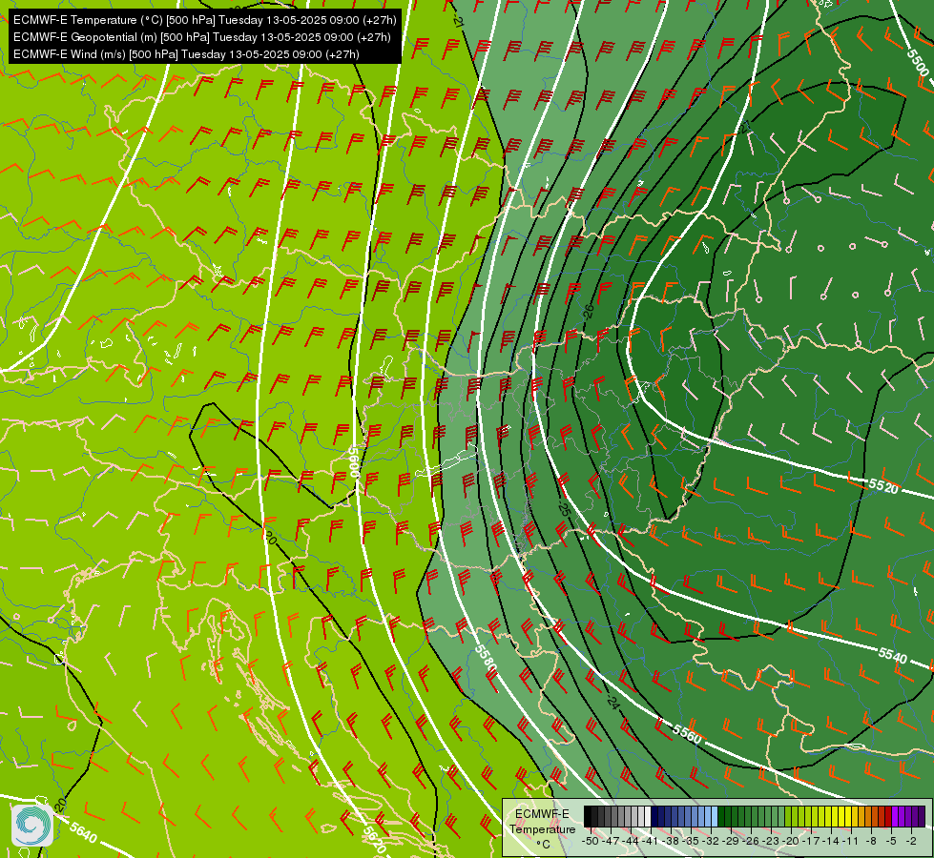The height and width of the screenshot is (858, 934).
Task: Click the -17 tick label on the colour scale
Action: 811,841
